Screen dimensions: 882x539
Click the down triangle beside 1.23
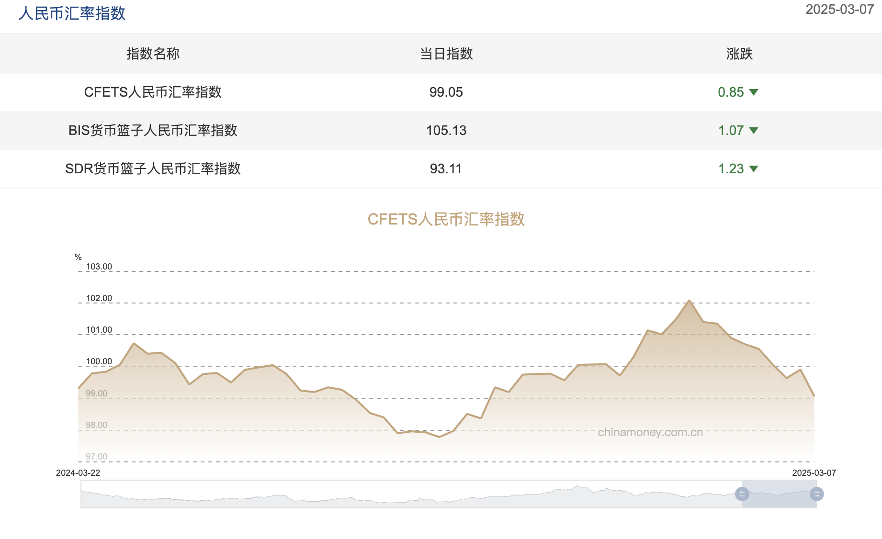754,168
